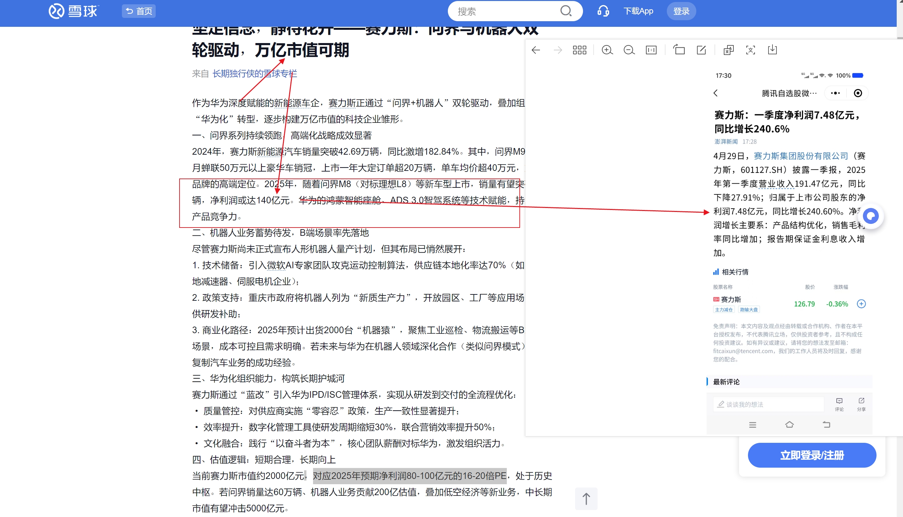Go to next image with forward arrow
903x517 pixels.
click(558, 50)
